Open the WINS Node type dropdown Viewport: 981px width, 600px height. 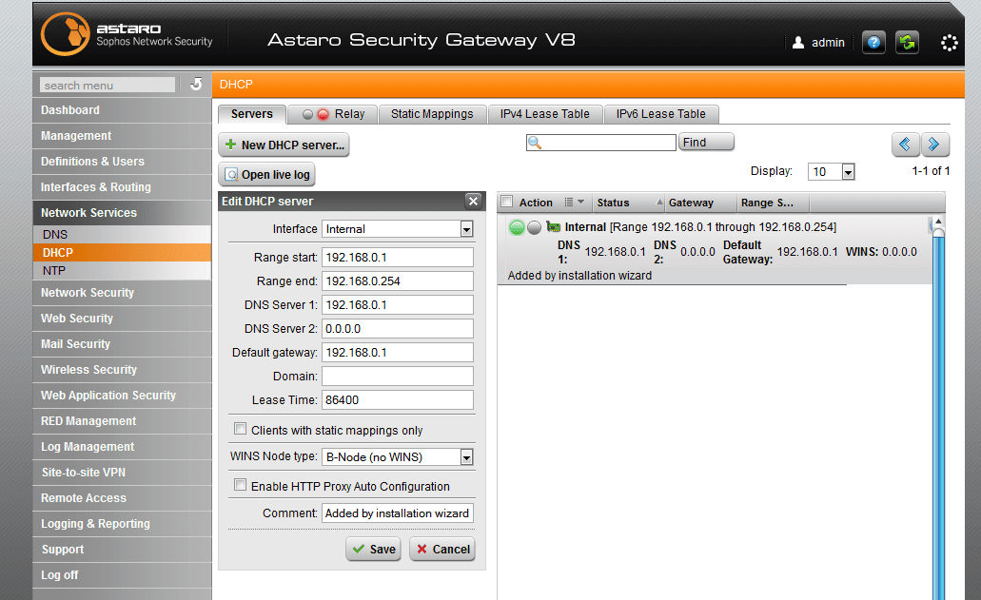pyautogui.click(x=467, y=457)
